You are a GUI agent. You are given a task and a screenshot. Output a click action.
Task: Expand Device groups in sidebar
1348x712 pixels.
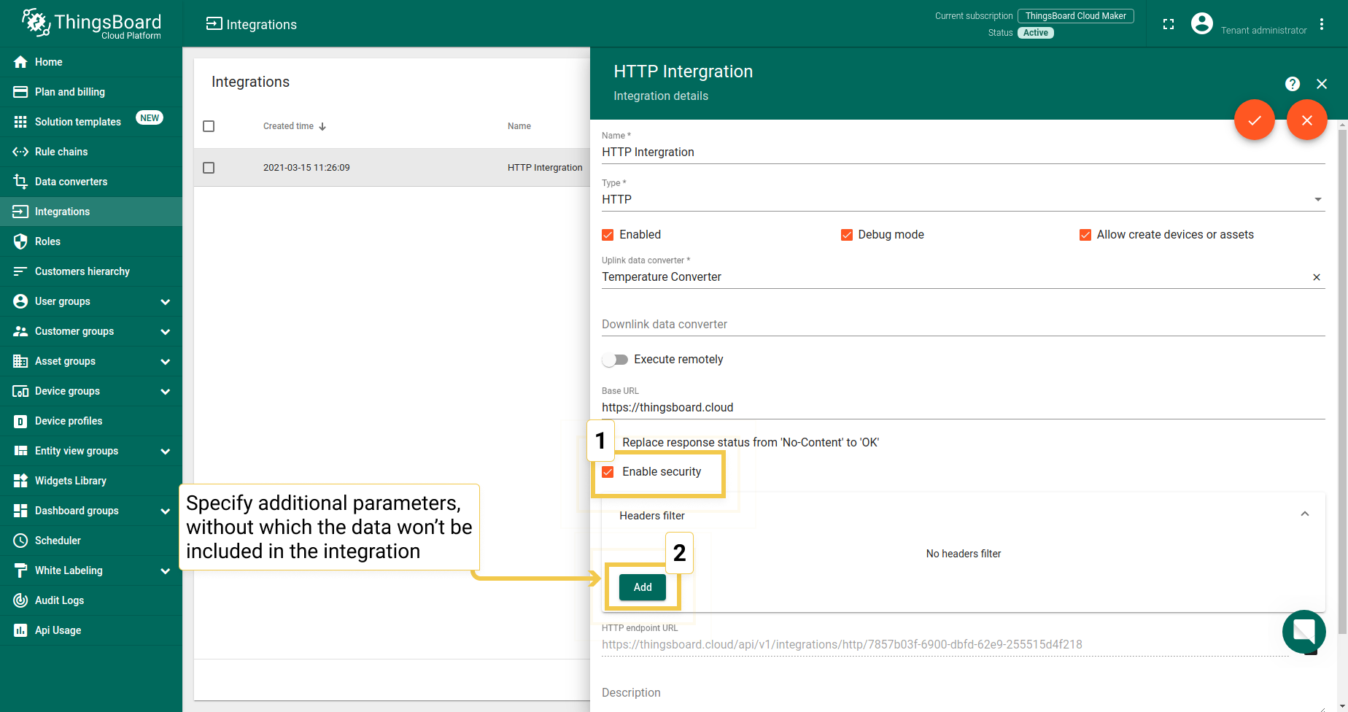[165, 392]
